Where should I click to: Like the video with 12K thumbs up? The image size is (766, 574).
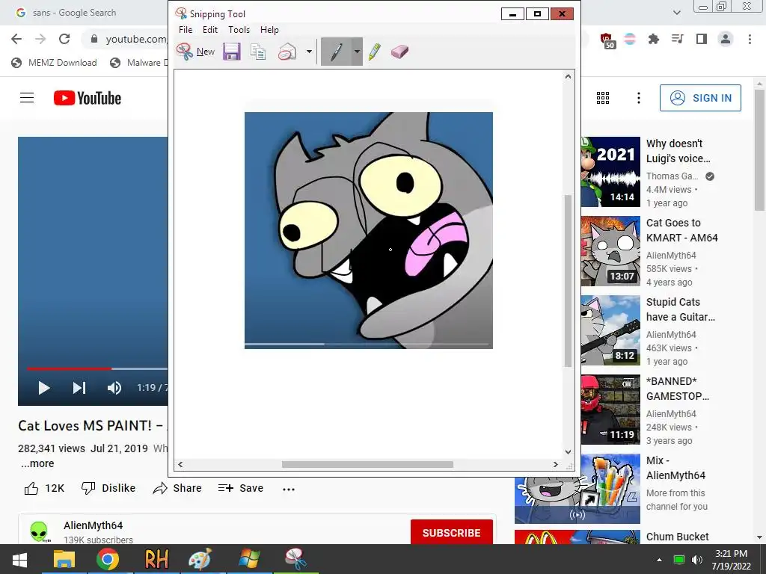(x=44, y=488)
